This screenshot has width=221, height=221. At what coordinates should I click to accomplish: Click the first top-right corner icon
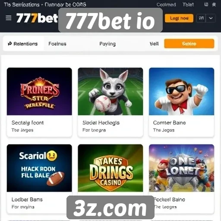(x=206, y=5)
